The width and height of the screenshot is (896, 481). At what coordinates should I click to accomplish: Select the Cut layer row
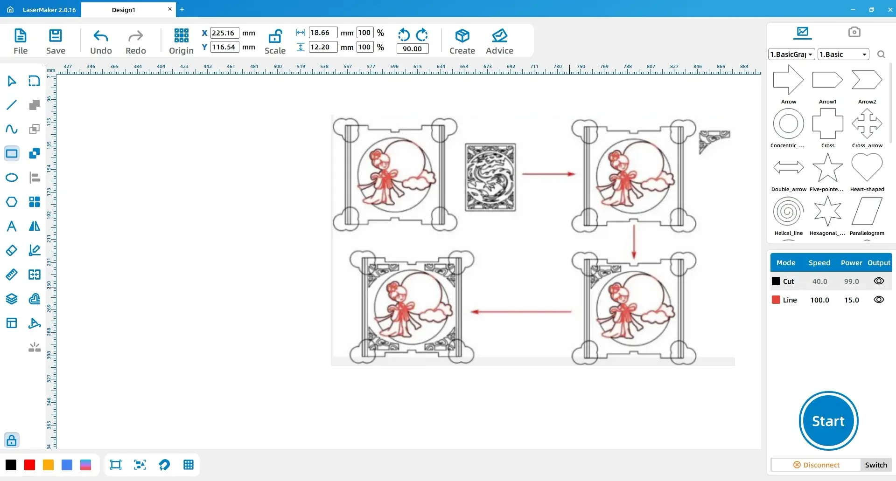(831, 281)
